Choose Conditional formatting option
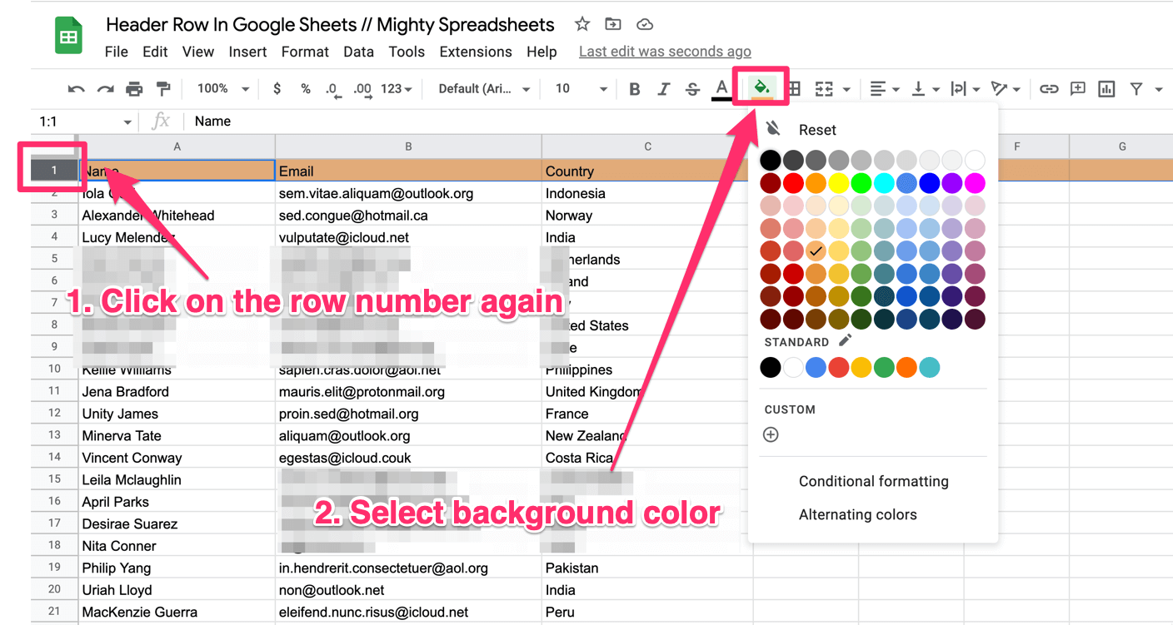The width and height of the screenshot is (1173, 625). click(x=873, y=481)
